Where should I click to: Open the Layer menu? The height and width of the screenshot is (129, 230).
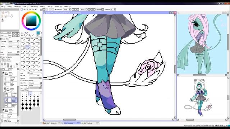pos(25,6)
